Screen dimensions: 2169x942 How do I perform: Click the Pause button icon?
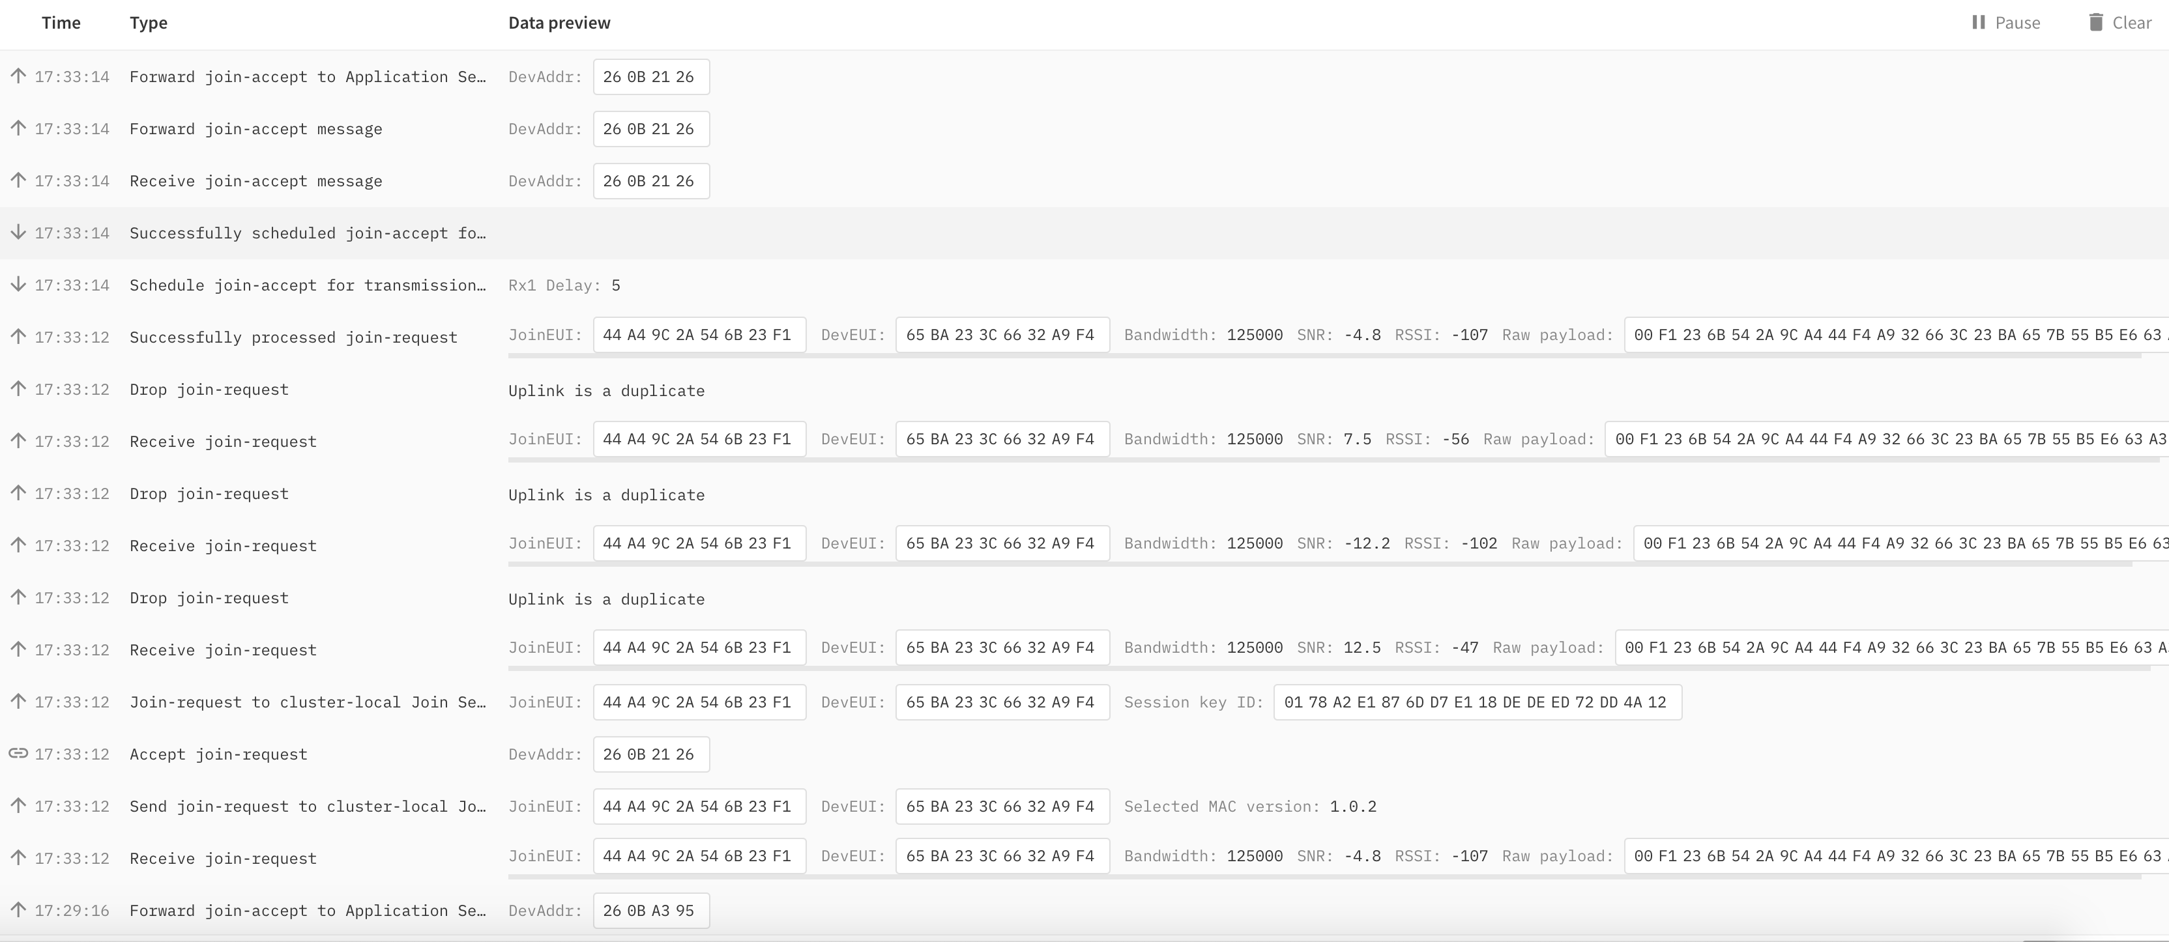1978,23
